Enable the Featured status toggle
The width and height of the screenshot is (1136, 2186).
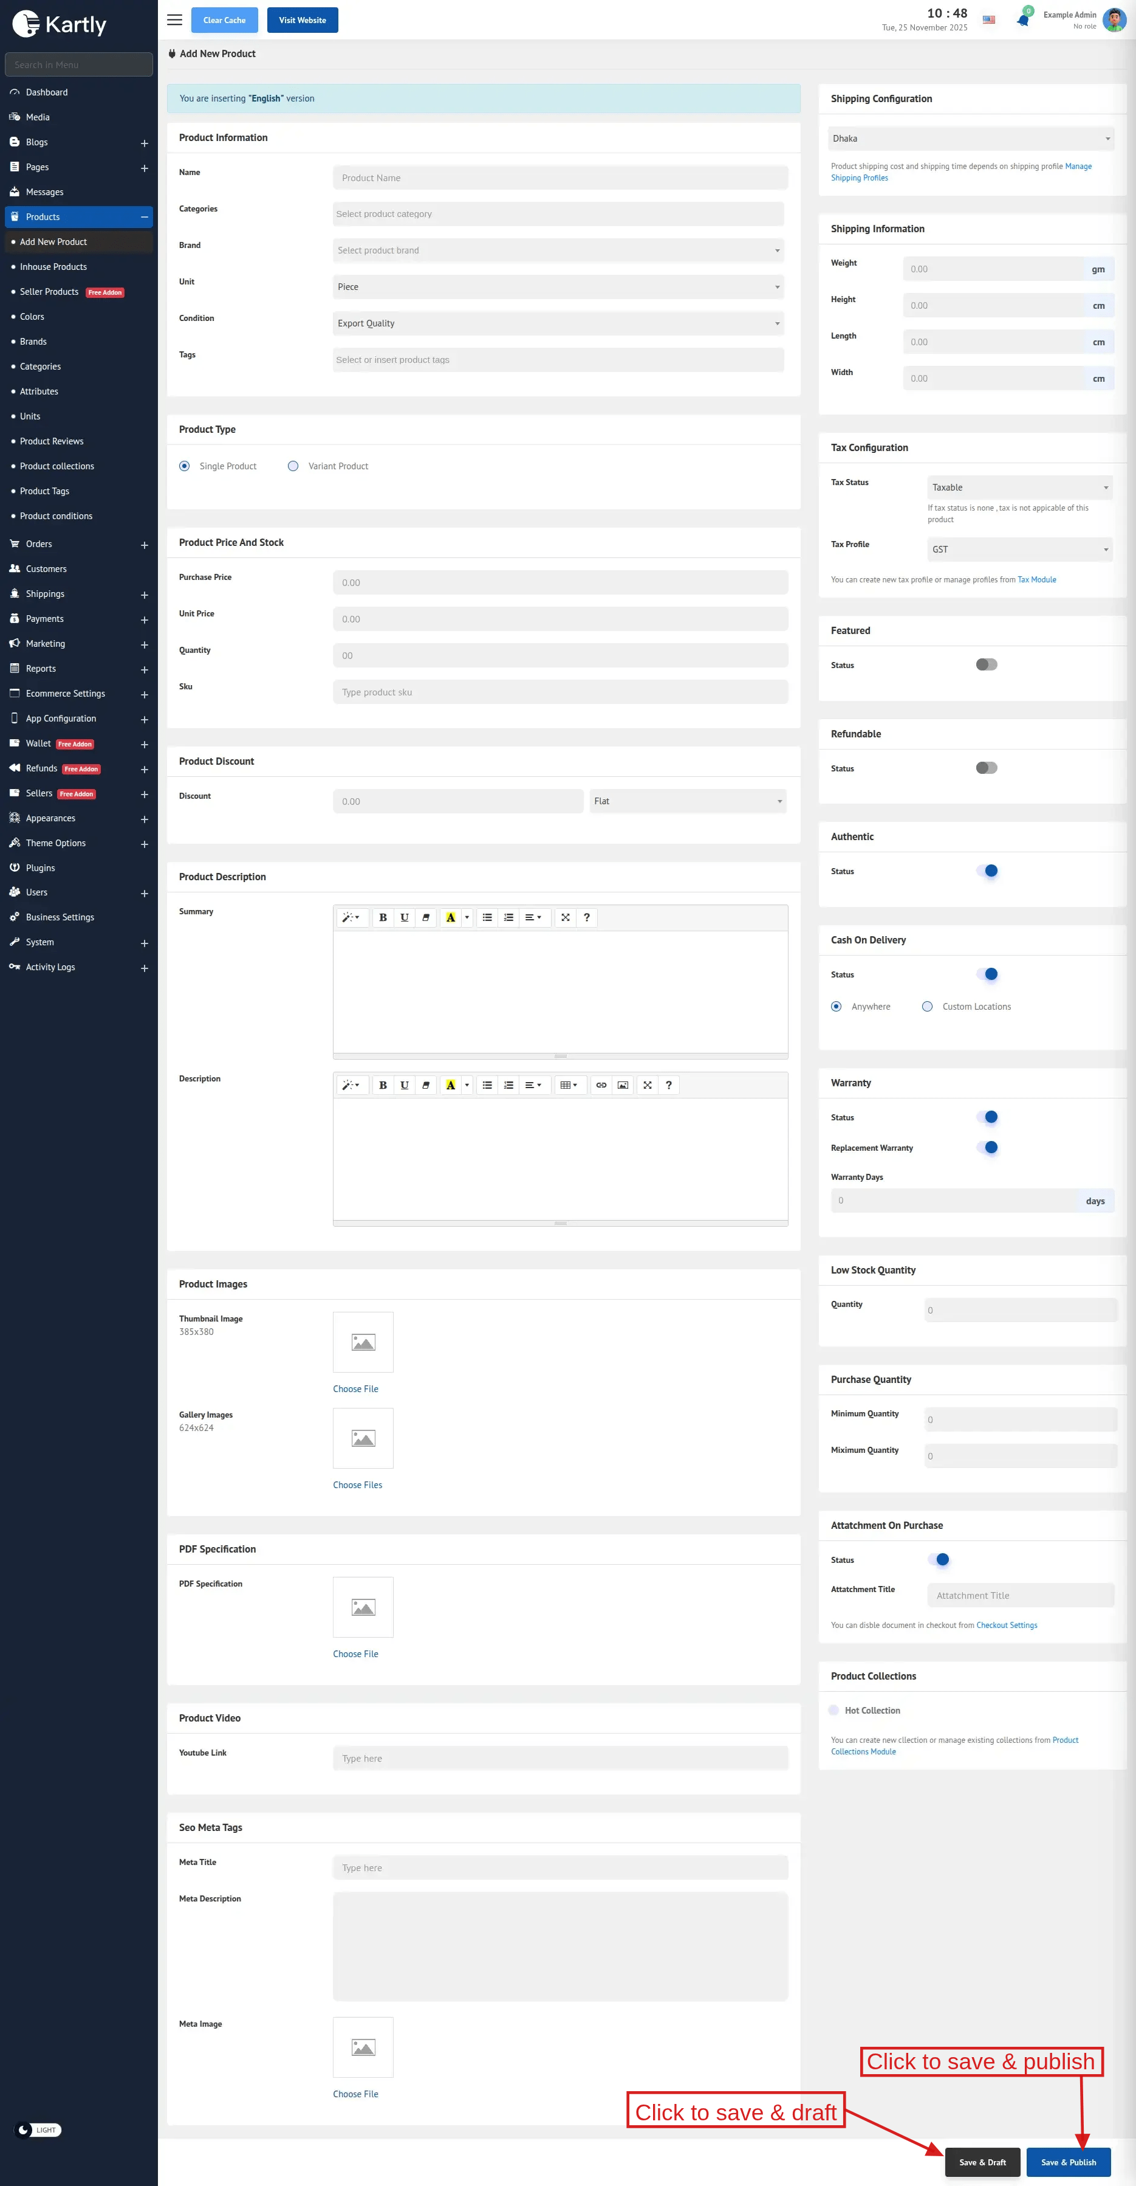pyautogui.click(x=986, y=664)
